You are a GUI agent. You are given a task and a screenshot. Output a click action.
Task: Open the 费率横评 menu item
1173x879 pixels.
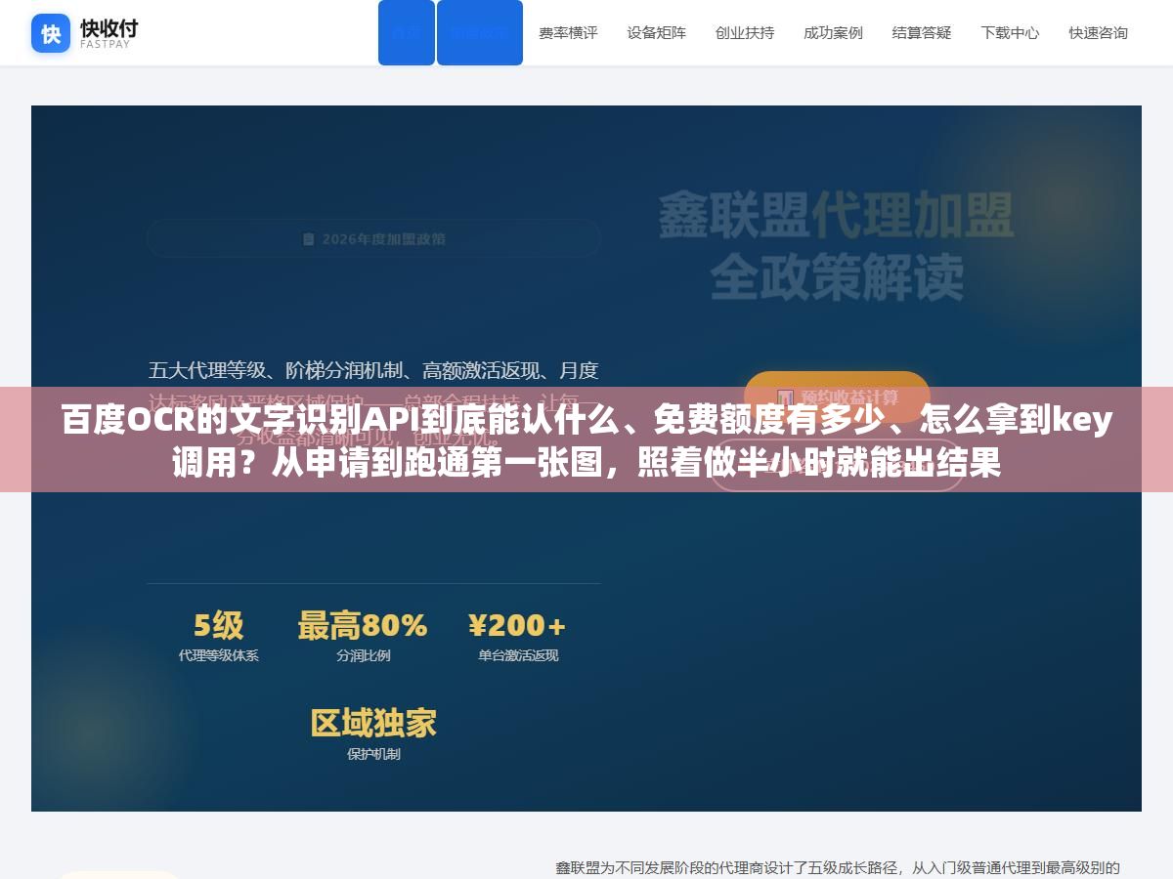point(568,32)
